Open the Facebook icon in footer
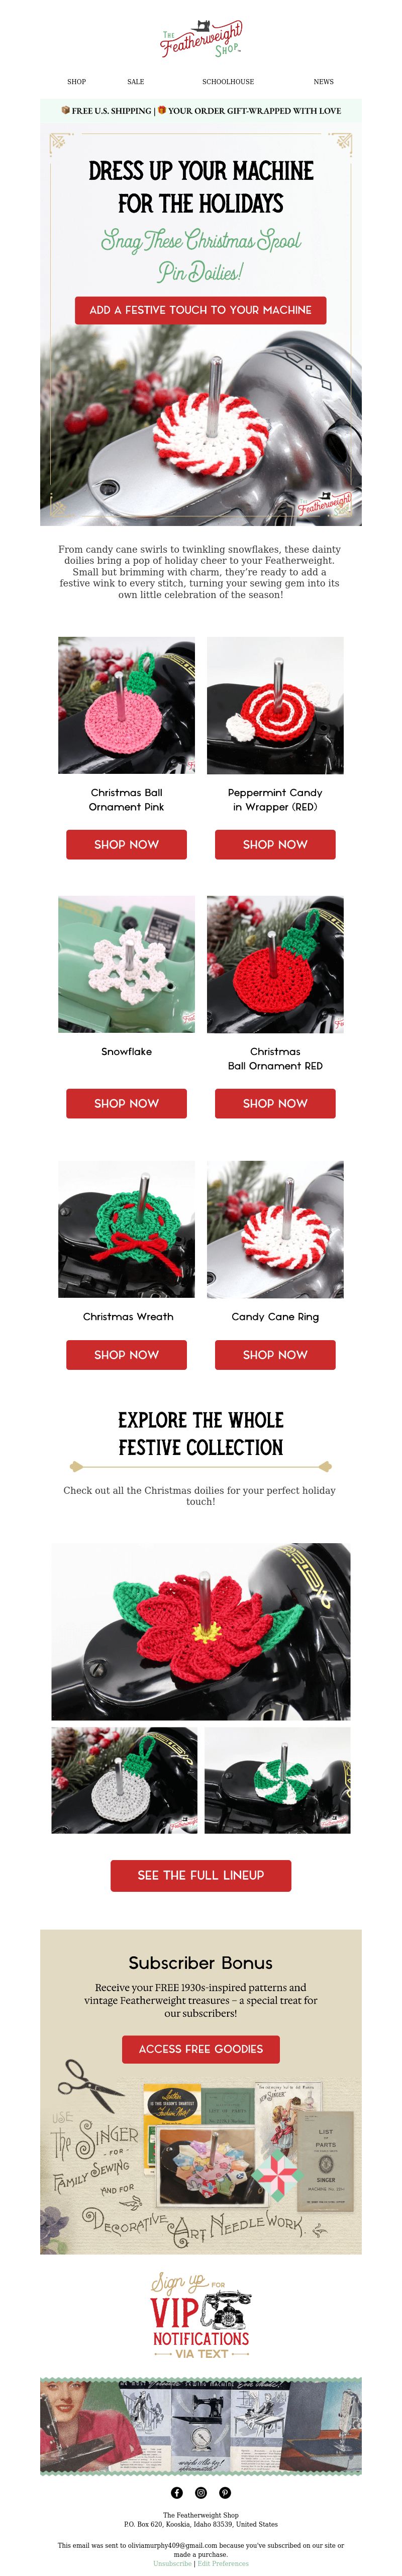This screenshot has width=402, height=2576. coord(176,2492)
